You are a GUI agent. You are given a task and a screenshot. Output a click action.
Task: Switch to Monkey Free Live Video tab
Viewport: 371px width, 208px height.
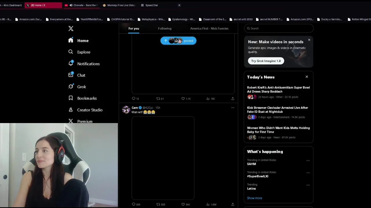[x=119, y=5]
